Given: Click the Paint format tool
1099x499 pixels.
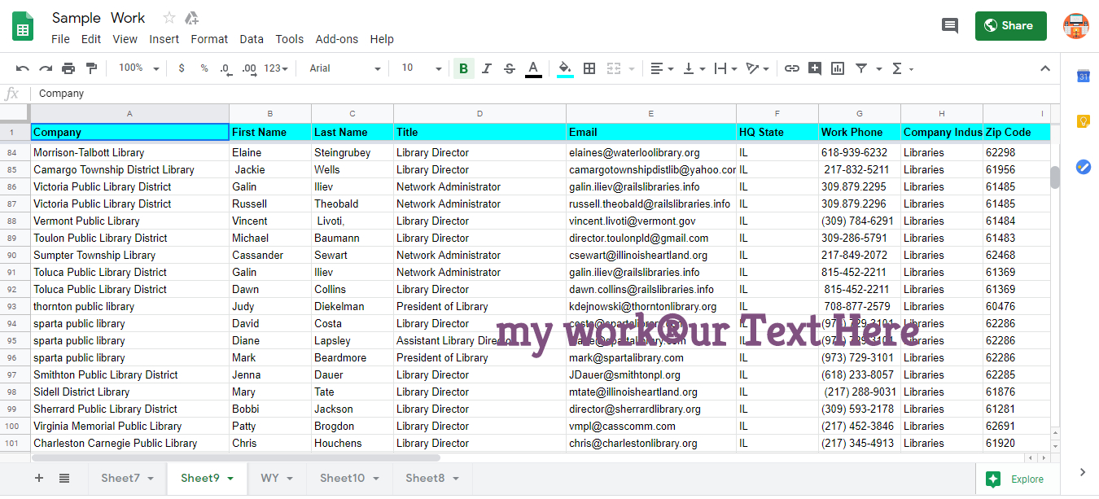Looking at the screenshot, I should tap(90, 68).
